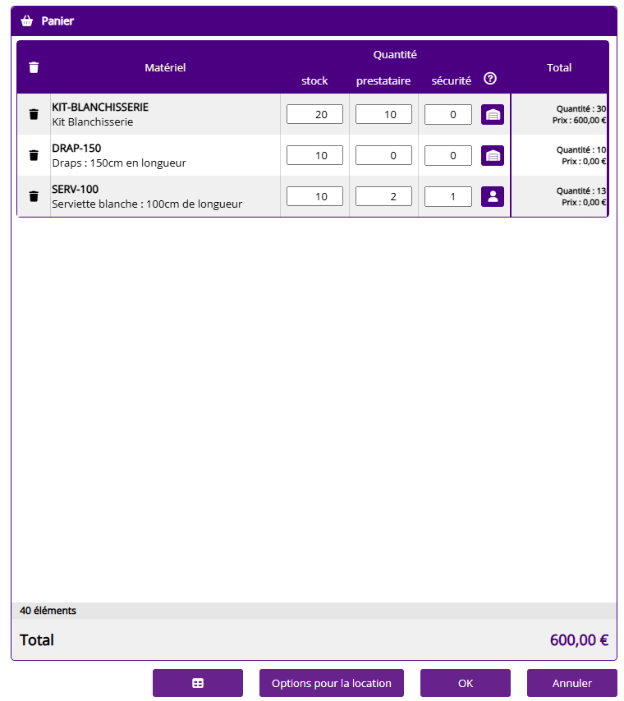Viewport: 624px width, 701px height.
Task: Click the Matériel column header
Action: [x=165, y=67]
